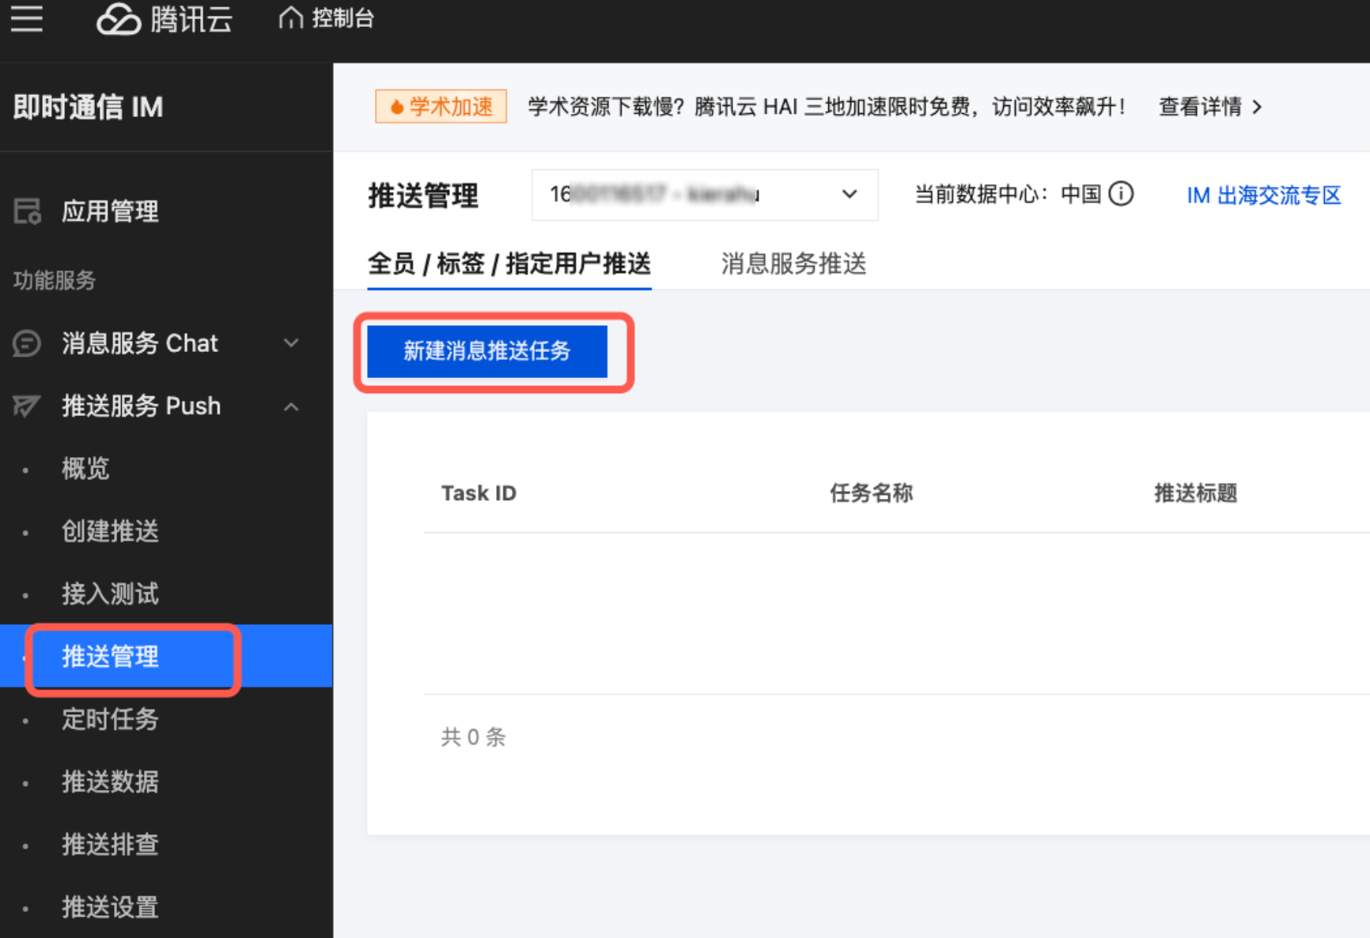
Task: Go to 应用管理 page
Action: coord(110,211)
